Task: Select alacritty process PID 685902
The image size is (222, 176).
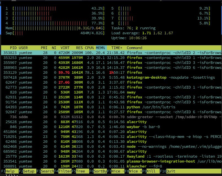Action: (x=112, y=151)
